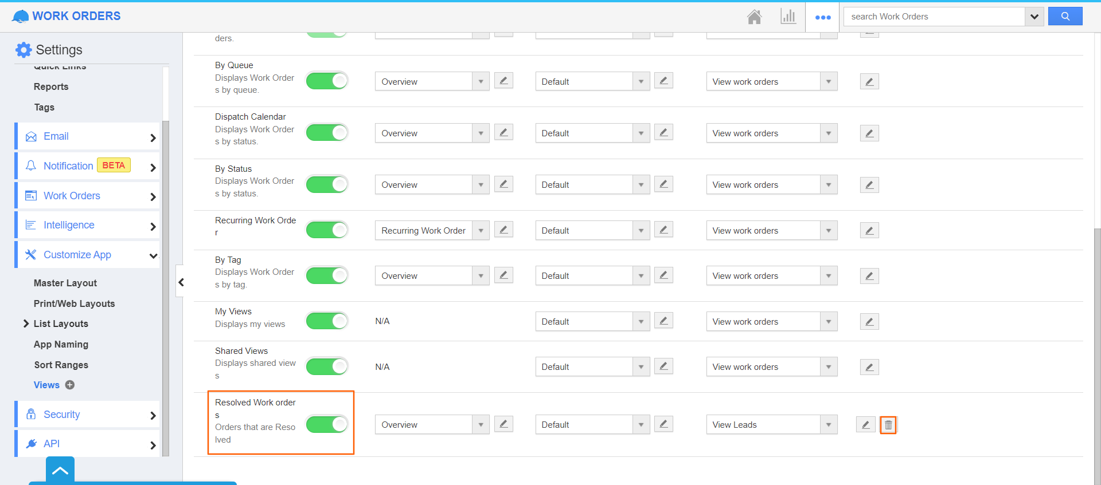This screenshot has width=1101, height=485.
Task: Click the sidebar vertical scrollbar
Action: (166, 288)
